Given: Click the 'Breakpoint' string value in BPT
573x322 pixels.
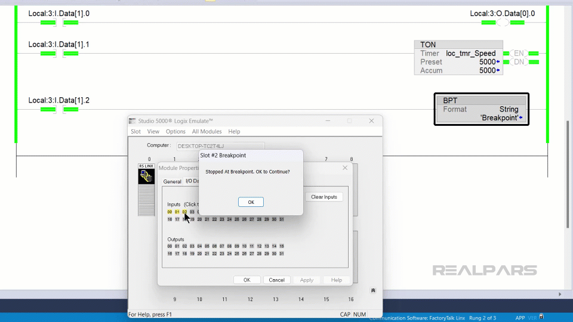Looking at the screenshot, I should pos(499,118).
